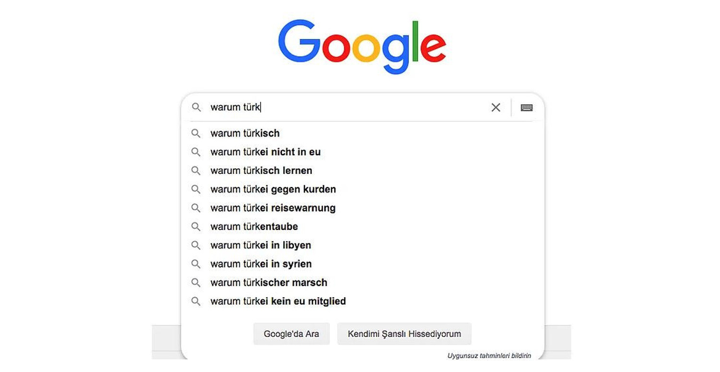720x372 pixels.
Task: Click magnifier icon beside 'warum türkentaube'
Action: tap(196, 227)
